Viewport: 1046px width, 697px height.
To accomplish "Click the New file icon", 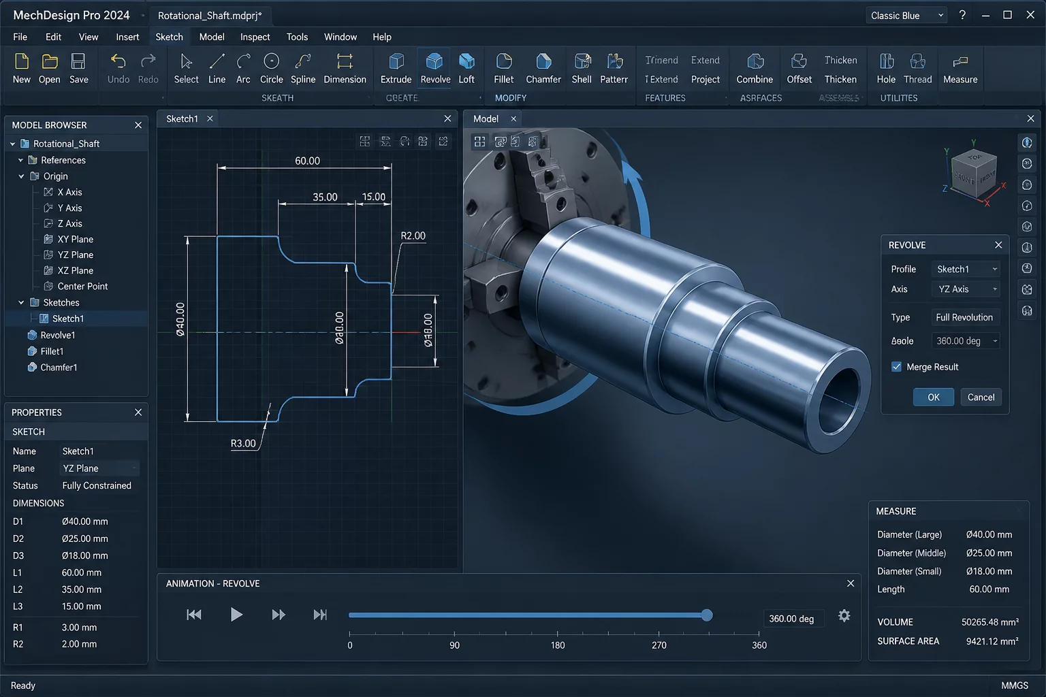I will [x=21, y=62].
